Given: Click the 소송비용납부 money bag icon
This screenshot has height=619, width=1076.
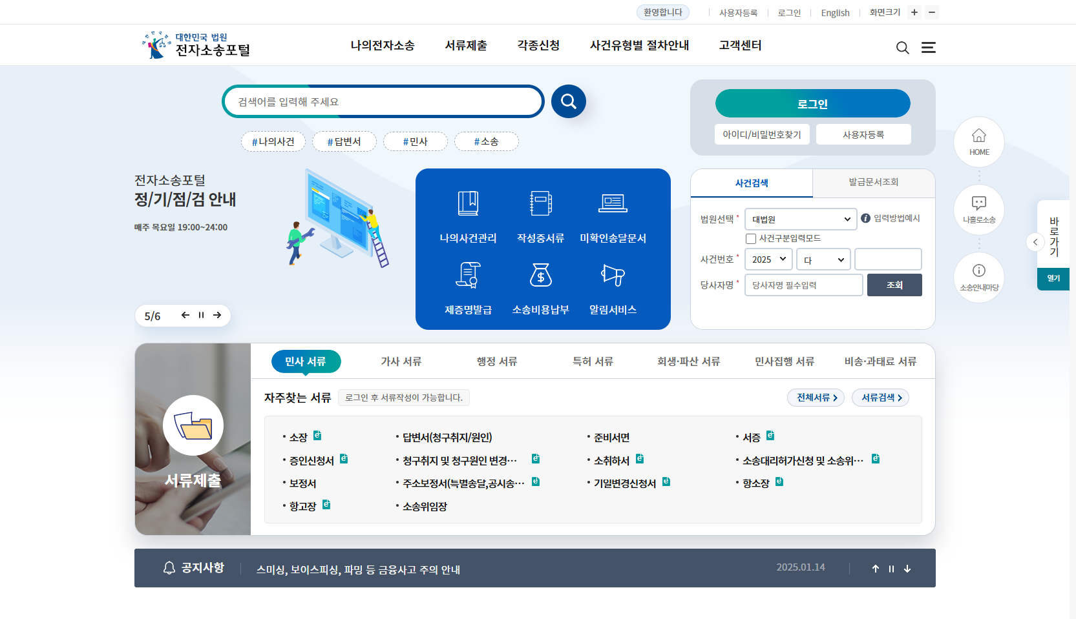Looking at the screenshot, I should click(x=540, y=275).
